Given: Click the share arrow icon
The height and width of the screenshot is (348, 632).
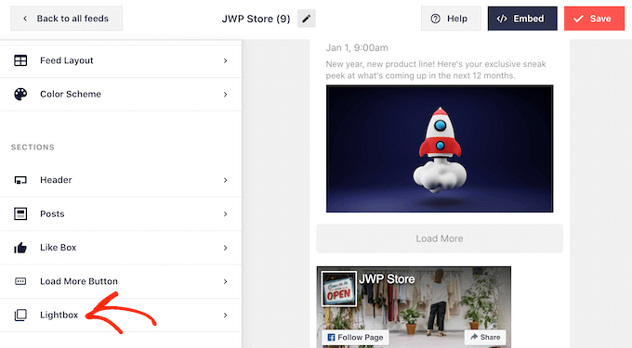Looking at the screenshot, I should [474, 337].
